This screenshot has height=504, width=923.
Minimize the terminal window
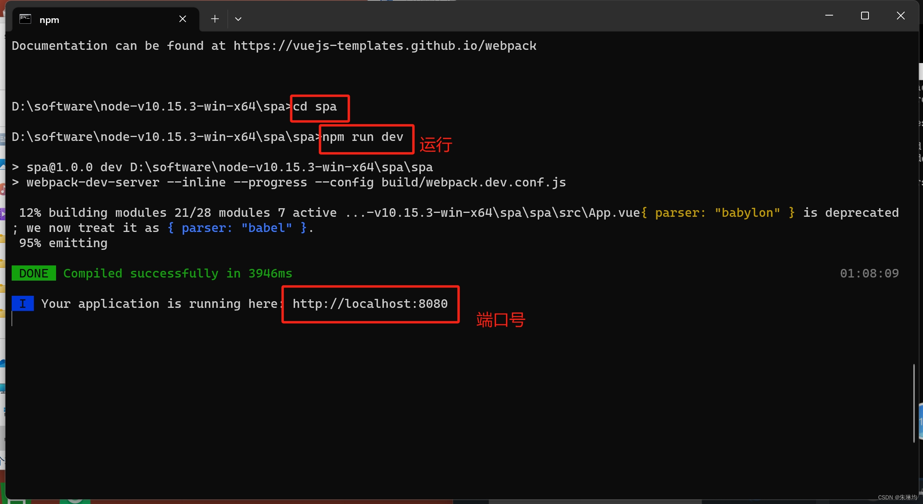pos(829,16)
